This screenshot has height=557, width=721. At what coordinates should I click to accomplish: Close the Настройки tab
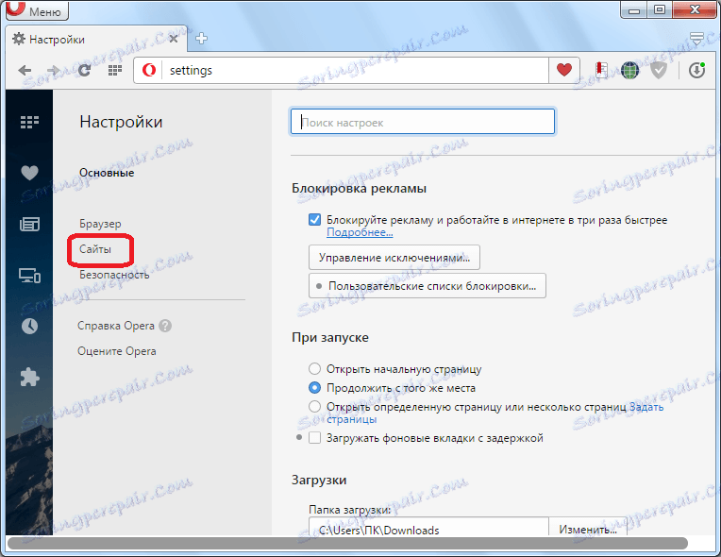[174, 39]
